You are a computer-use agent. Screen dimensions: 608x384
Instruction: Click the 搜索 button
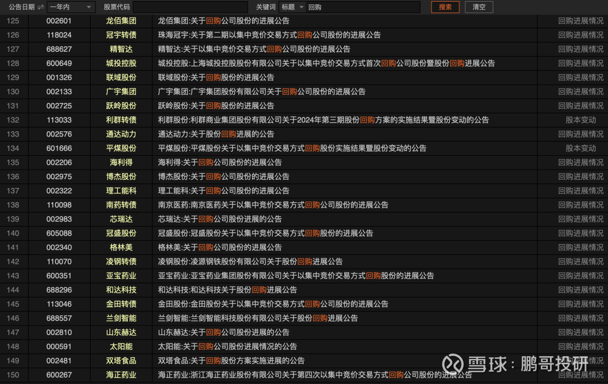coord(445,7)
